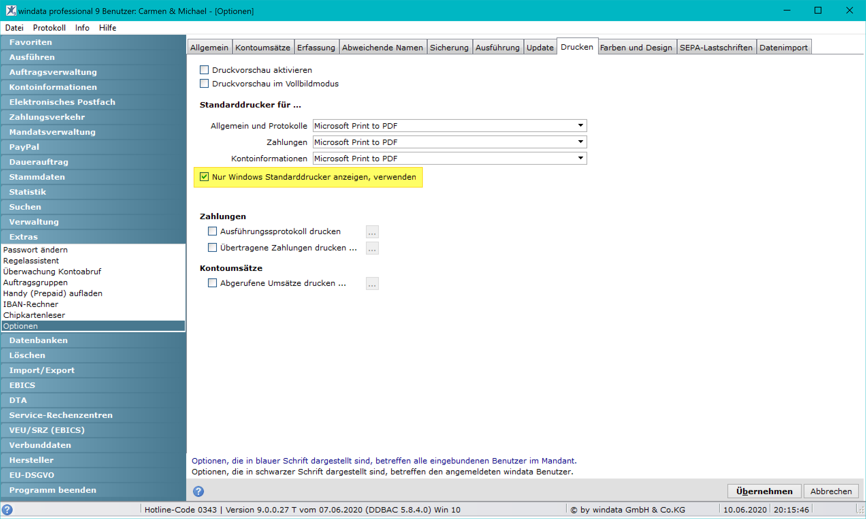Open Kontoinformationen printer dropdown

(450, 159)
